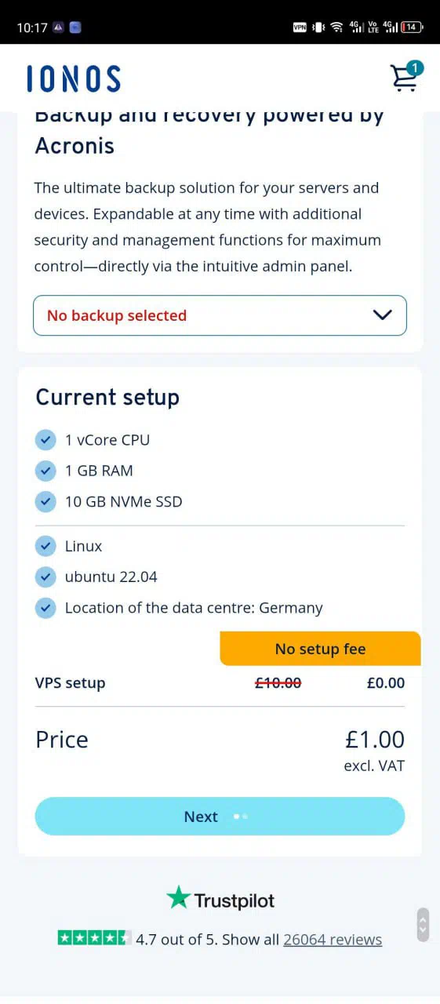Expand the backup dropdown chevron arrow
Viewport: 440px width, 1004px height.
point(382,315)
